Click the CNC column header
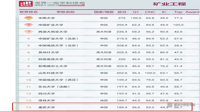200x112 pixels. (150, 12)
